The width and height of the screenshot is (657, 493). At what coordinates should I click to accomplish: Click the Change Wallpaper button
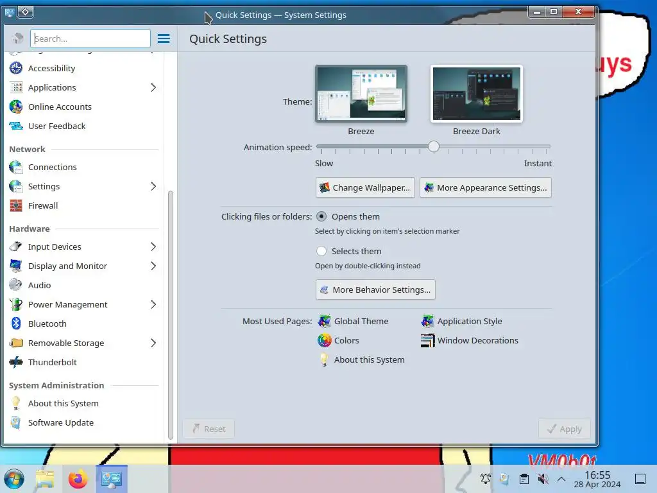coord(365,187)
